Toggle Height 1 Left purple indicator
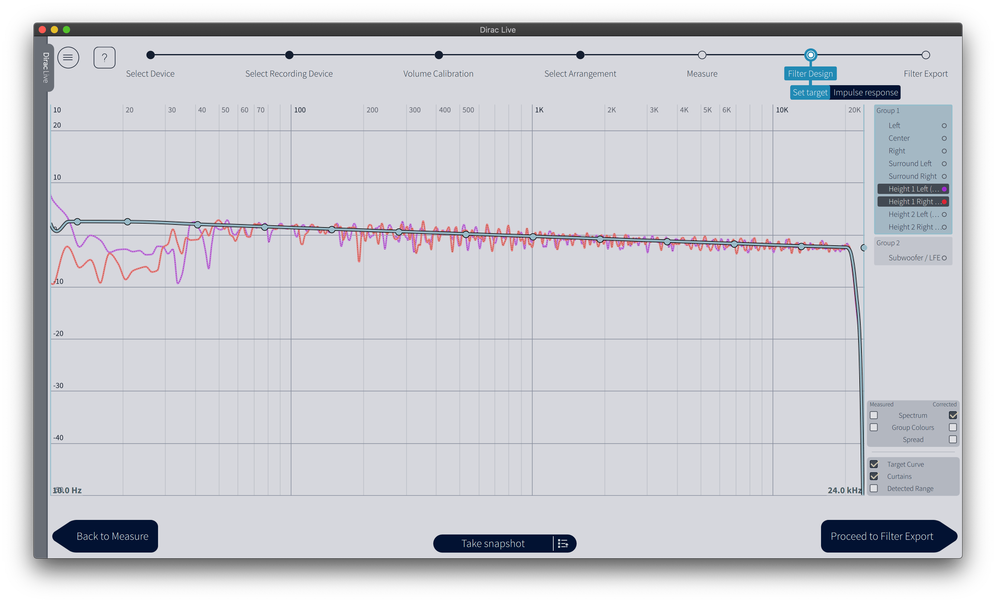 (944, 189)
